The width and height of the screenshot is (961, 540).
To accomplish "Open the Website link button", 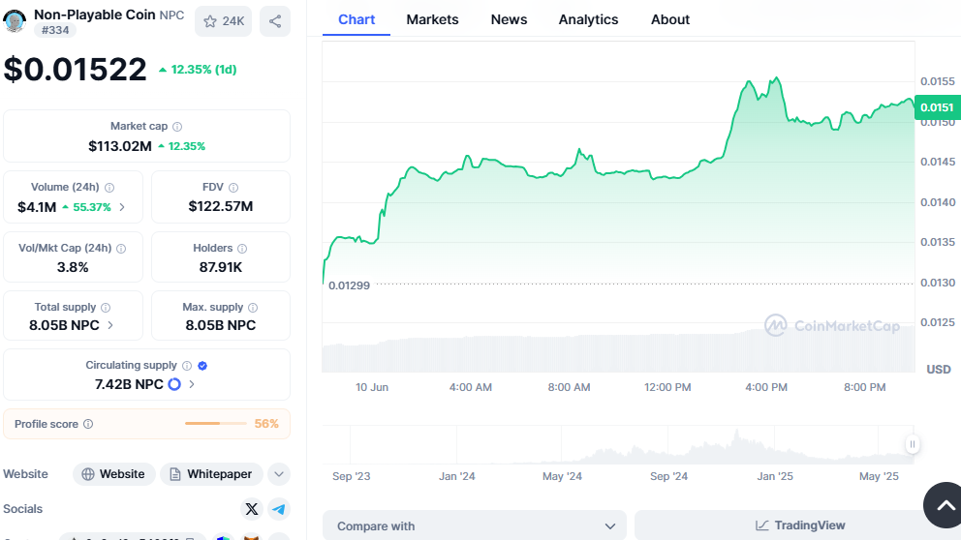I will tap(114, 474).
